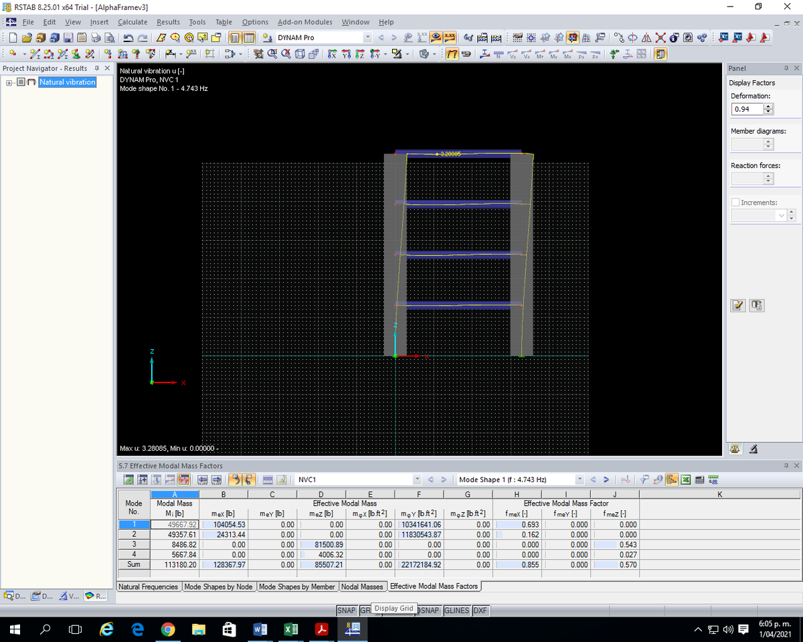Toggle GLINES in status bar

tap(457, 611)
